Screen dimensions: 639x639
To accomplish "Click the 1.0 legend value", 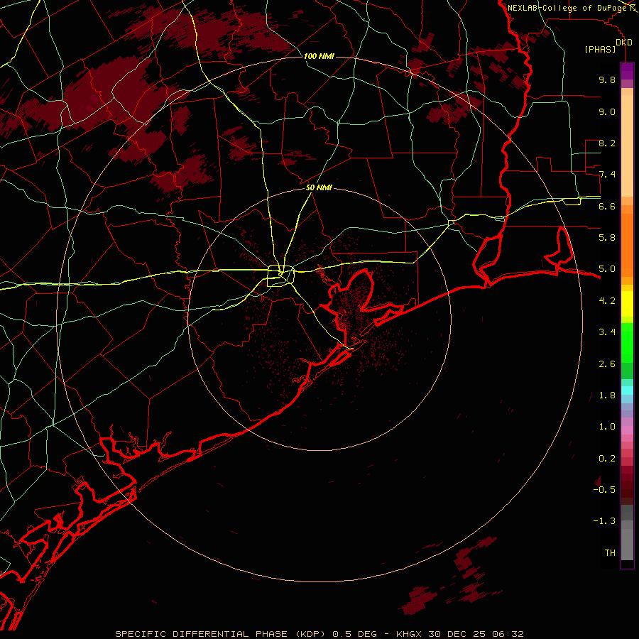I will pos(607,427).
